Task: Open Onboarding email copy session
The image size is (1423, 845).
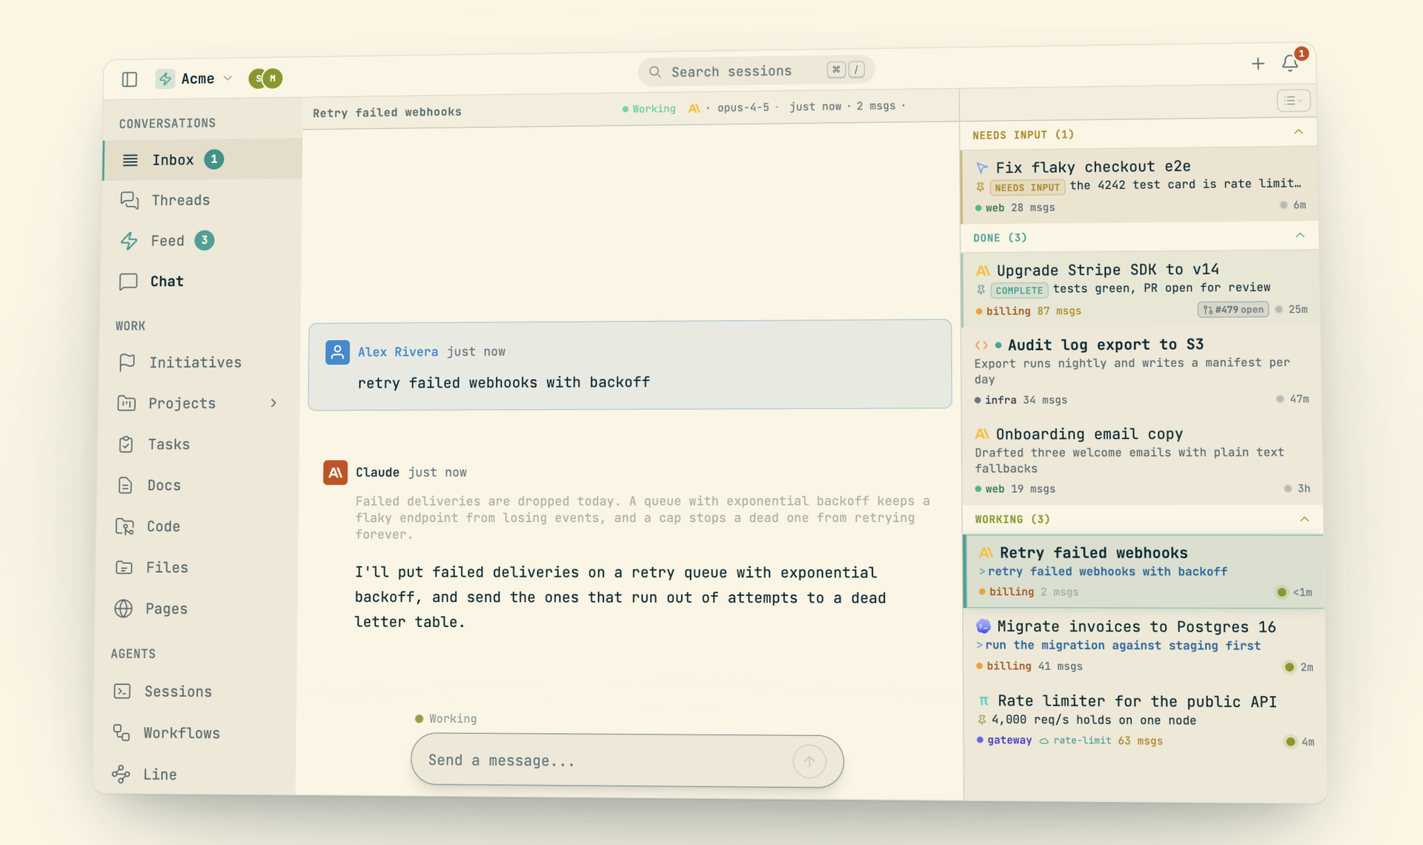Action: [x=1143, y=460]
